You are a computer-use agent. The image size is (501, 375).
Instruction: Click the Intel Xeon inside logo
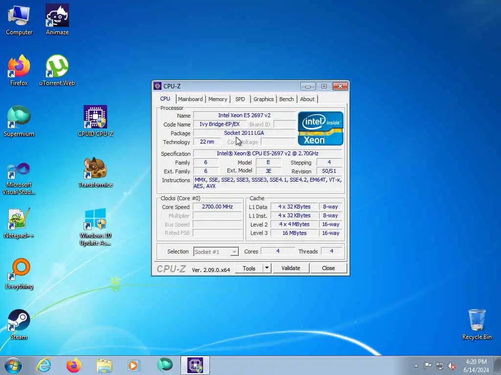[x=320, y=128]
